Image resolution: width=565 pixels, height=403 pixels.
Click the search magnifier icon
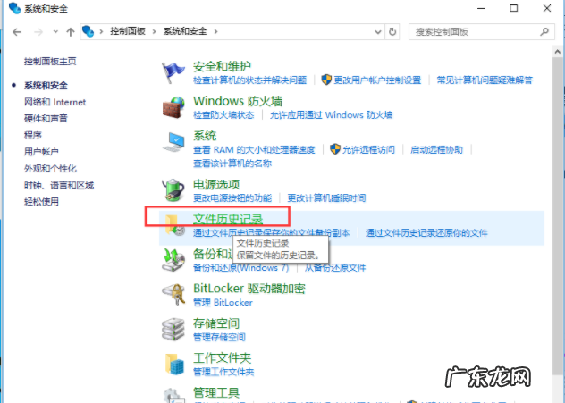[x=544, y=31]
